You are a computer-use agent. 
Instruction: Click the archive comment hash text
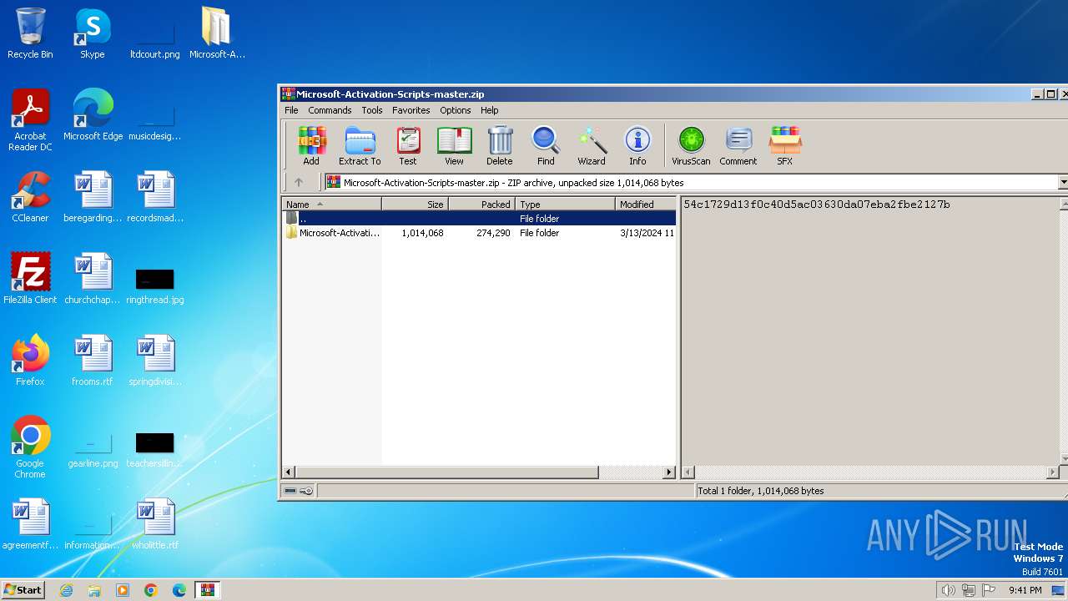pyautogui.click(x=816, y=205)
